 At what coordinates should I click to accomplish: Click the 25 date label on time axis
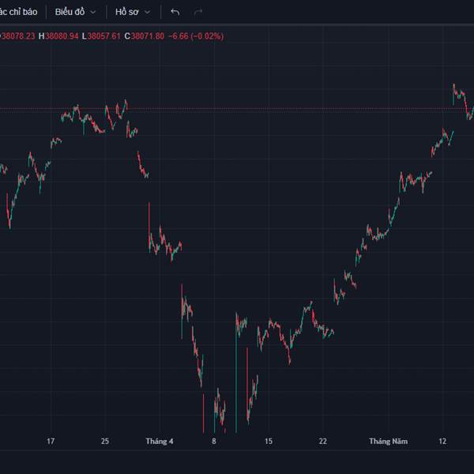pos(105,441)
